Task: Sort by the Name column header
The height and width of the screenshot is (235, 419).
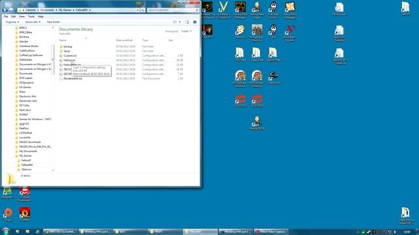Action: (63, 40)
